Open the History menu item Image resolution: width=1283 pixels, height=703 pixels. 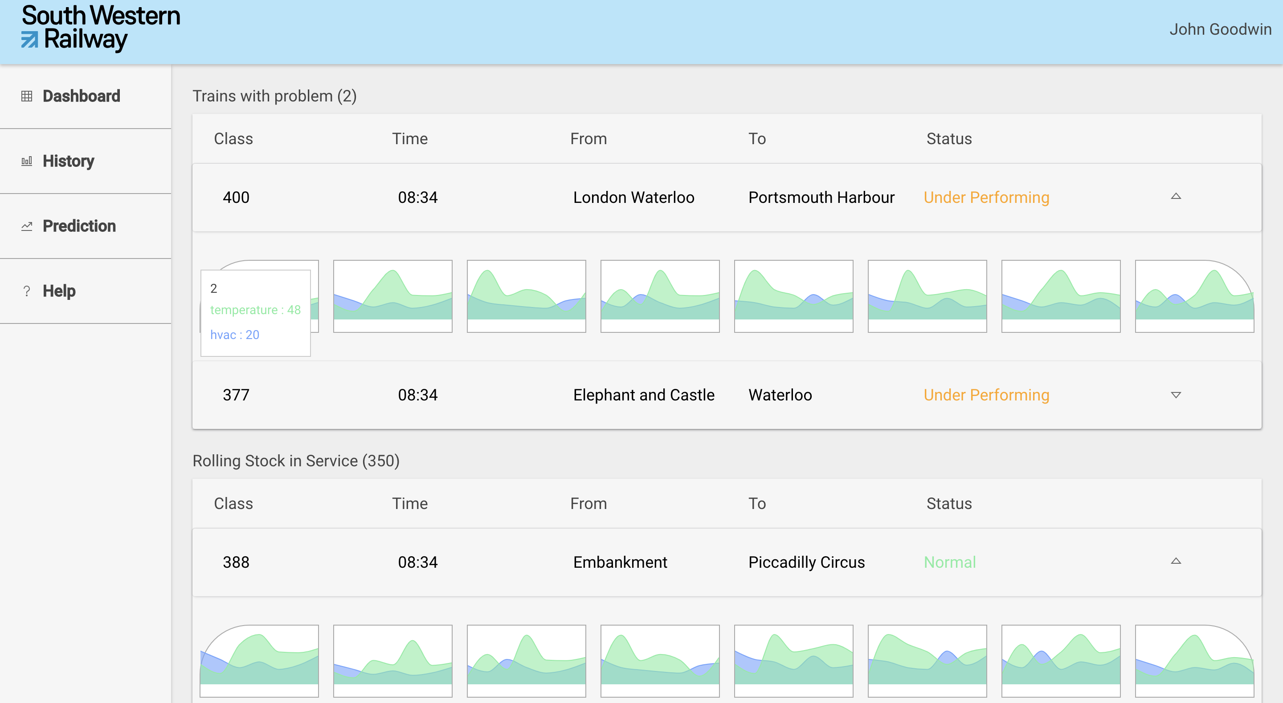[x=68, y=161]
